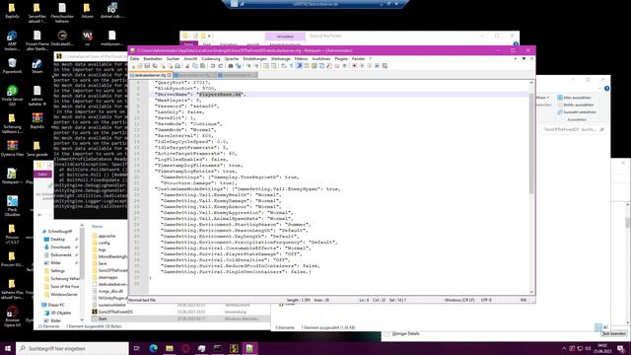Image resolution: width=631 pixels, height=355 pixels.
Task: Click the Notepad++ taskbar icon
Action: tap(249, 348)
